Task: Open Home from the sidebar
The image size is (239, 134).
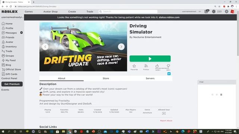Action: pyautogui.click(x=7, y=24)
